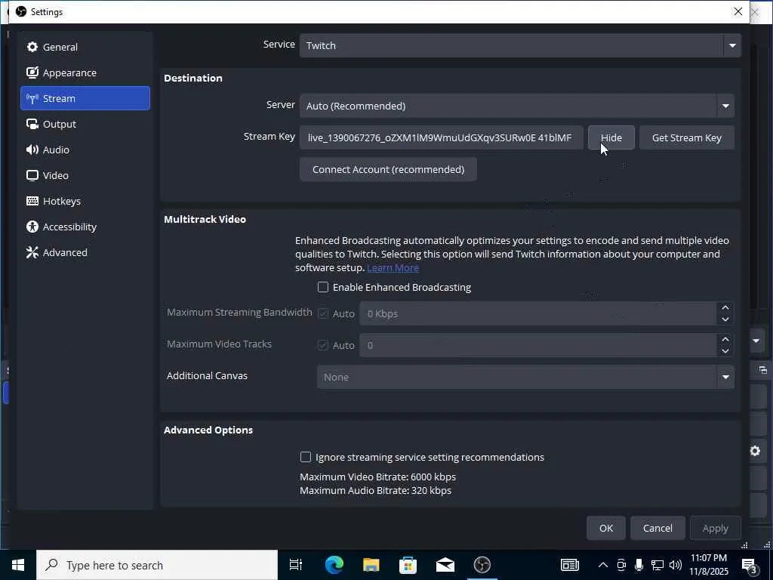Viewport: 773px width, 580px height.
Task: Click the Stream antenna icon
Action: click(32, 99)
